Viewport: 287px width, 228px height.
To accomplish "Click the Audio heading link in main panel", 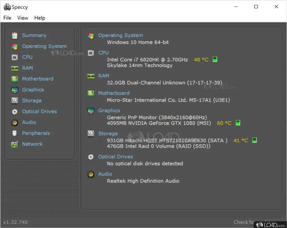I will coord(105,174).
